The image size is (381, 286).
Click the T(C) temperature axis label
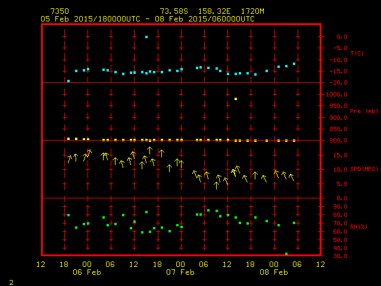pos(357,54)
